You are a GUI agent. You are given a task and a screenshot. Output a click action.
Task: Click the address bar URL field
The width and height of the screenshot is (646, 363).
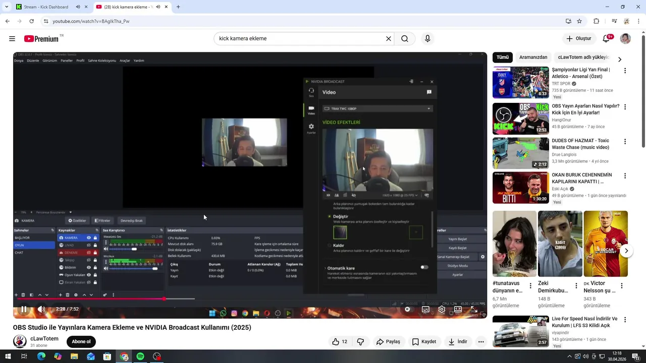[x=303, y=21]
